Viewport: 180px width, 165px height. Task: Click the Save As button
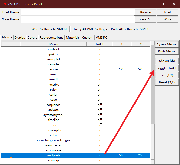point(145,19)
